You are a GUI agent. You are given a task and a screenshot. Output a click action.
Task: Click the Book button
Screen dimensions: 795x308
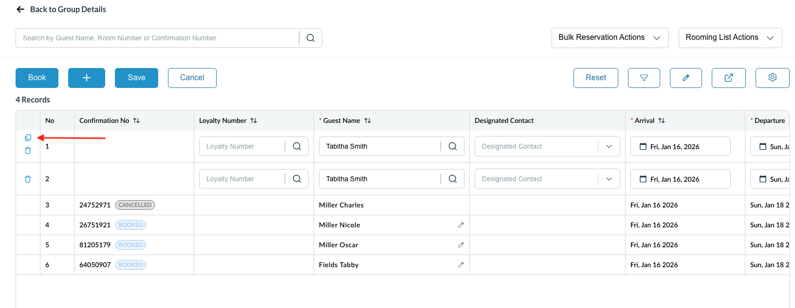click(37, 78)
